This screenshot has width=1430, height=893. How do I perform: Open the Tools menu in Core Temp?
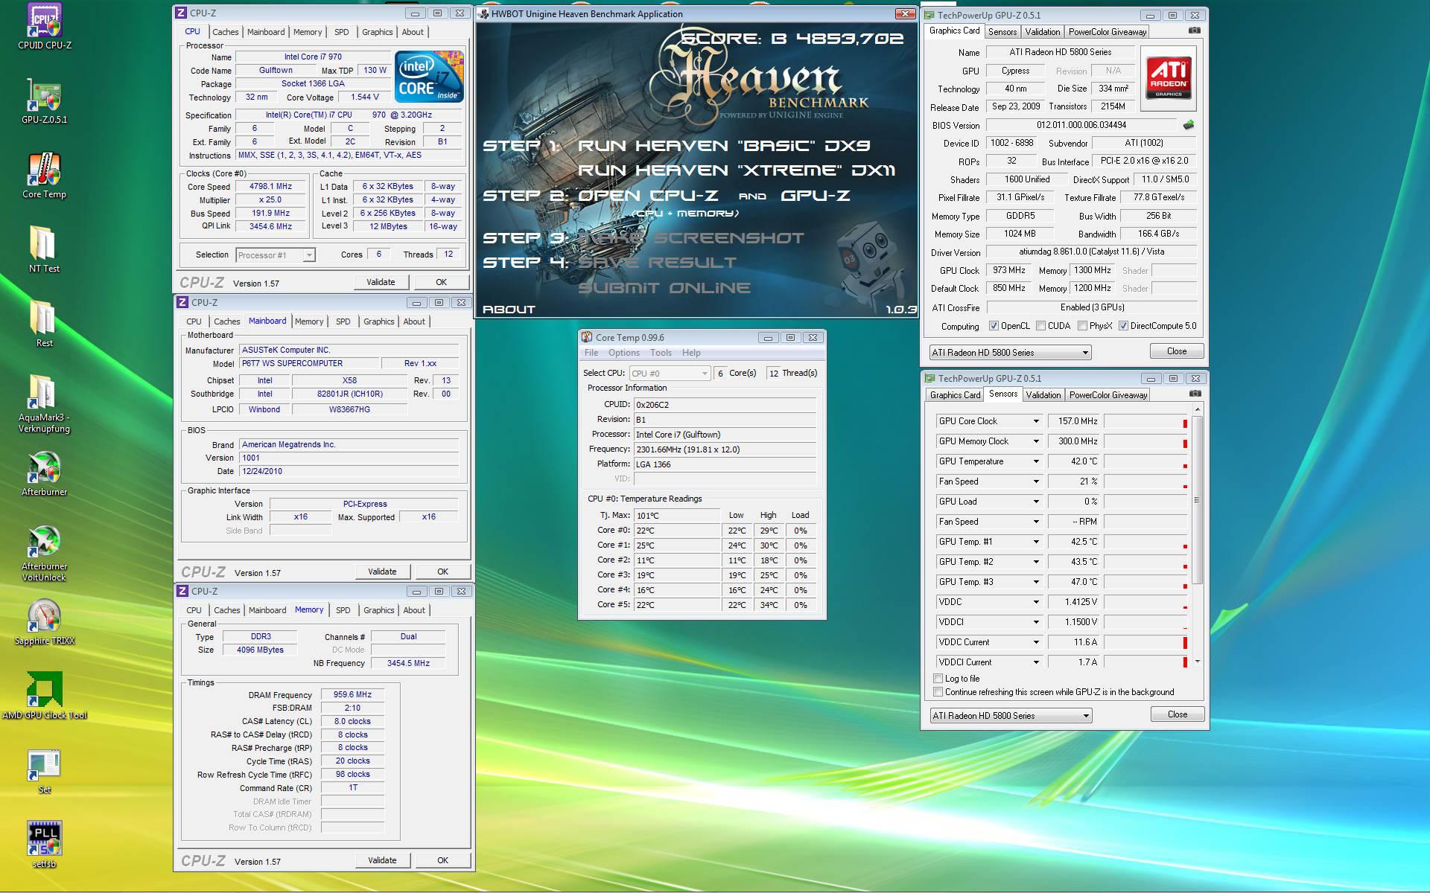(x=661, y=353)
